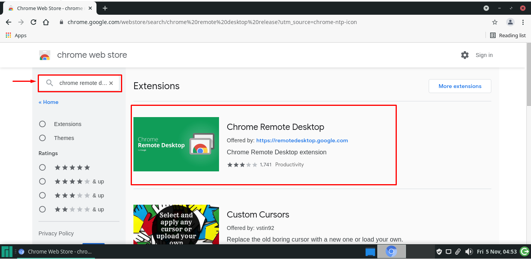Go back to the previous page
The width and height of the screenshot is (531, 259).
point(9,22)
